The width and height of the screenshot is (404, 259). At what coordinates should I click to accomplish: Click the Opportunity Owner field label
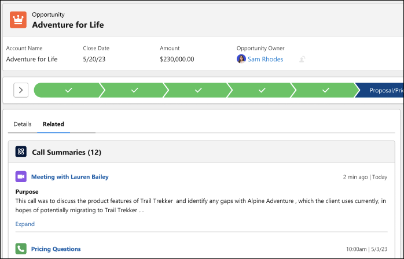[260, 48]
